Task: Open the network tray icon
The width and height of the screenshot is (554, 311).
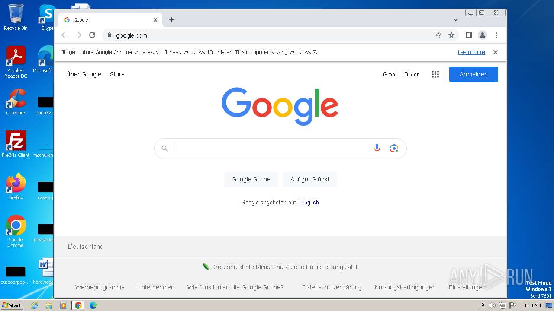Action: tap(502, 305)
